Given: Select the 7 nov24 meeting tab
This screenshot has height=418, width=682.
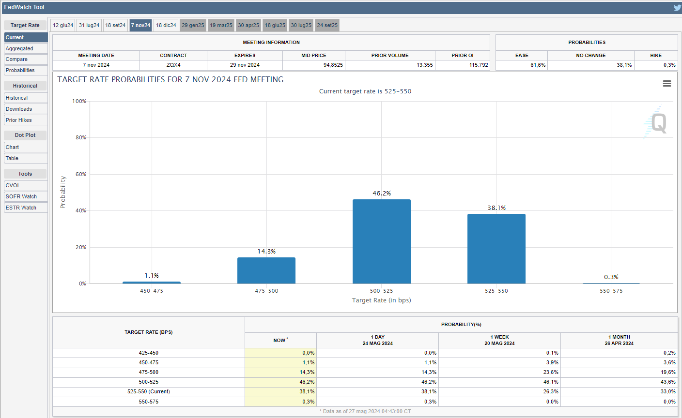Looking at the screenshot, I should (x=141, y=25).
